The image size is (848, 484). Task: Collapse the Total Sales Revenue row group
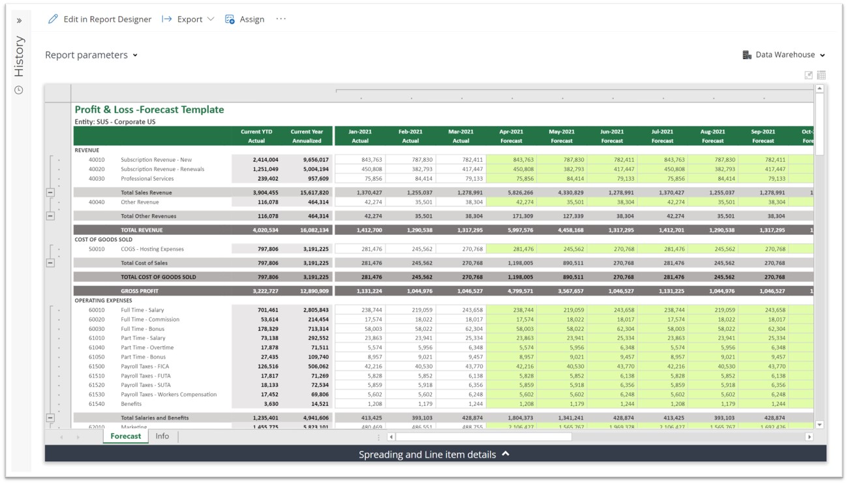[x=50, y=192]
